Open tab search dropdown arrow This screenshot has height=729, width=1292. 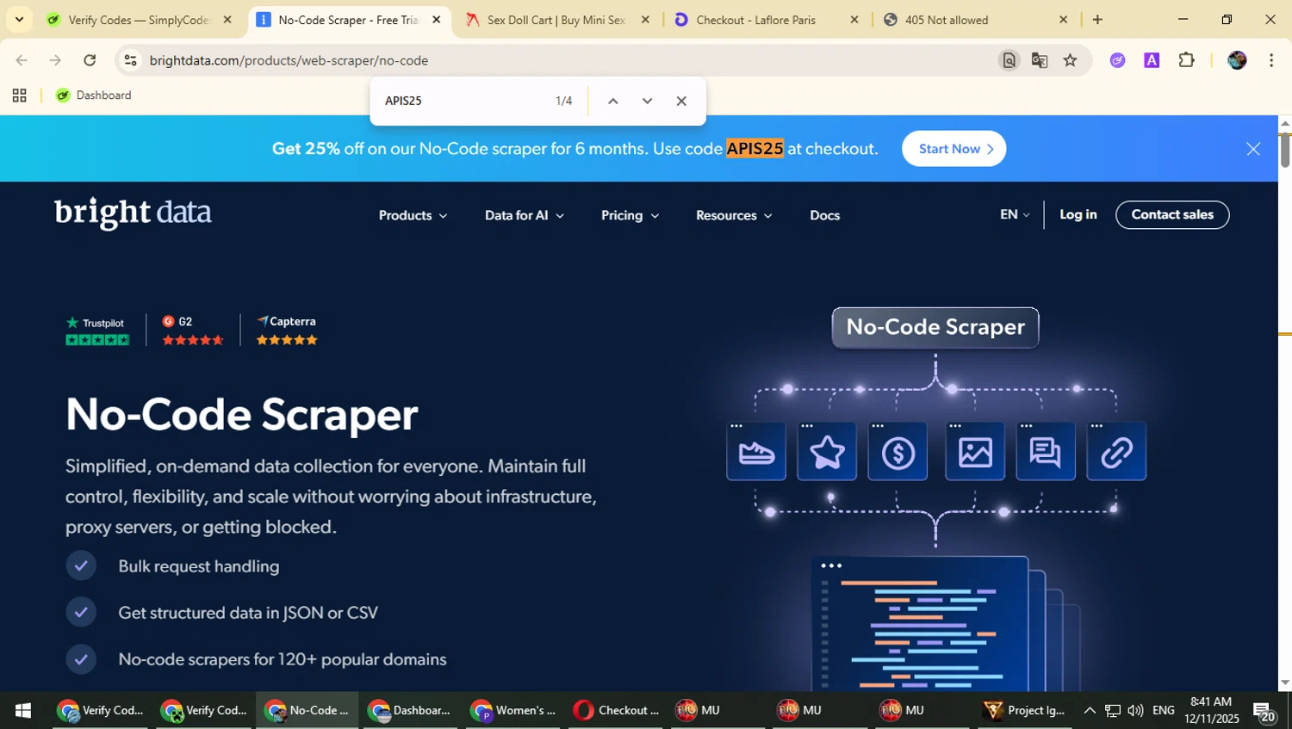click(x=19, y=19)
